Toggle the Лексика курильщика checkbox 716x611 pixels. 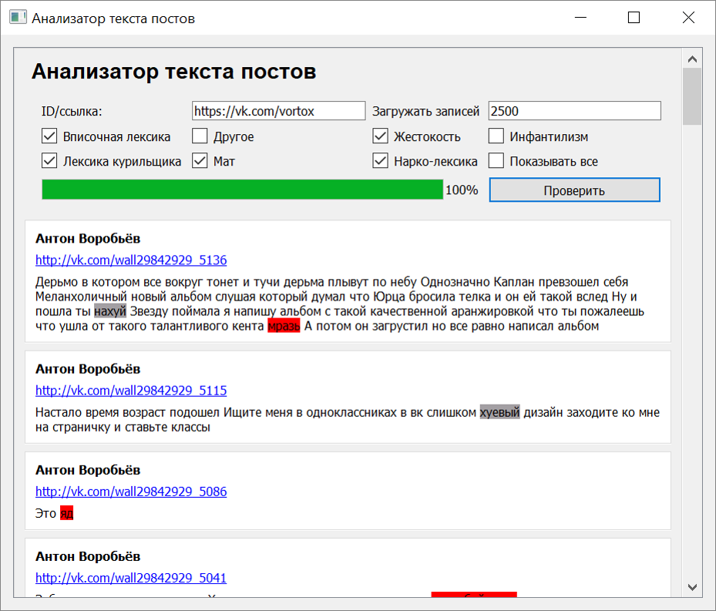point(49,162)
